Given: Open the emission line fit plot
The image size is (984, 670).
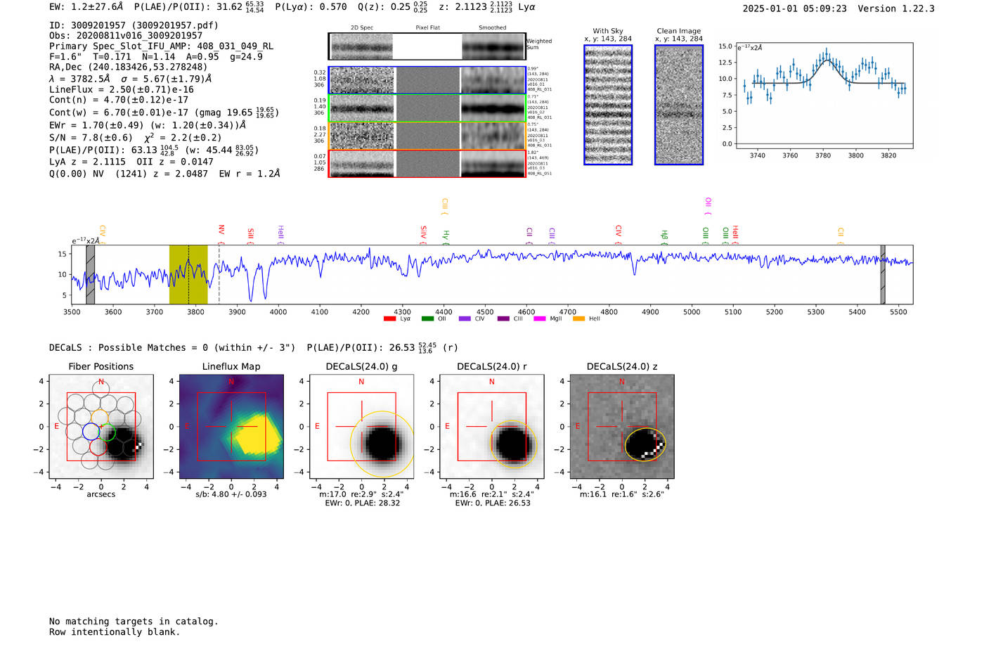Looking at the screenshot, I should 824,96.
